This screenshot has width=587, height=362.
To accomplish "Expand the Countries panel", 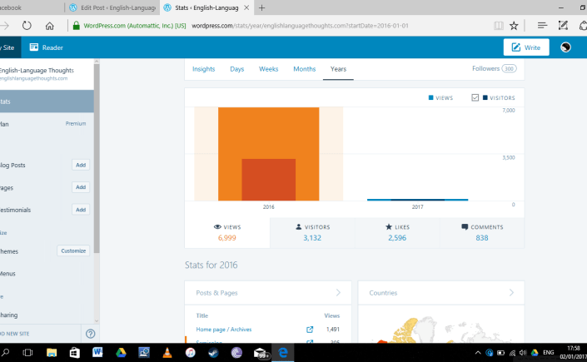I will point(511,293).
